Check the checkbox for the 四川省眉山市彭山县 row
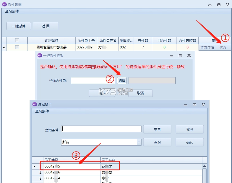232x183 pixels. pyautogui.click(x=17, y=47)
